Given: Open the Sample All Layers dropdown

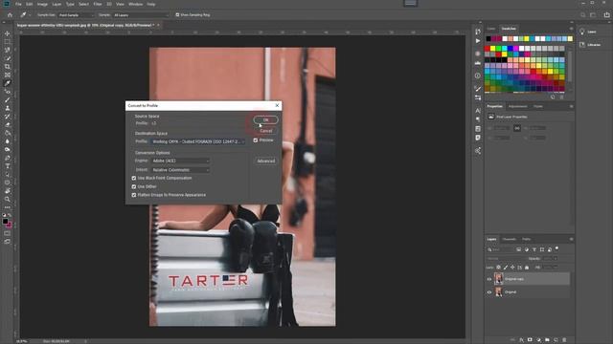Looking at the screenshot, I should [x=141, y=15].
